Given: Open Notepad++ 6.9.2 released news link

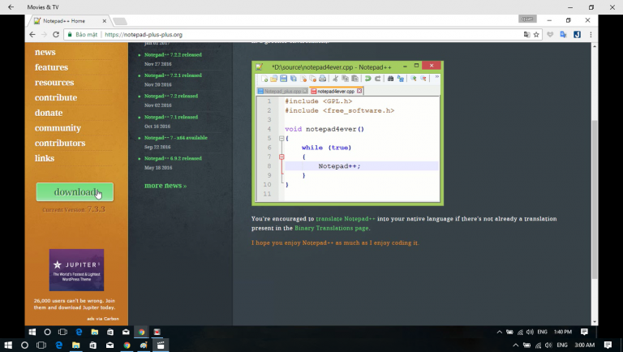Looking at the screenshot, I should tap(173, 158).
